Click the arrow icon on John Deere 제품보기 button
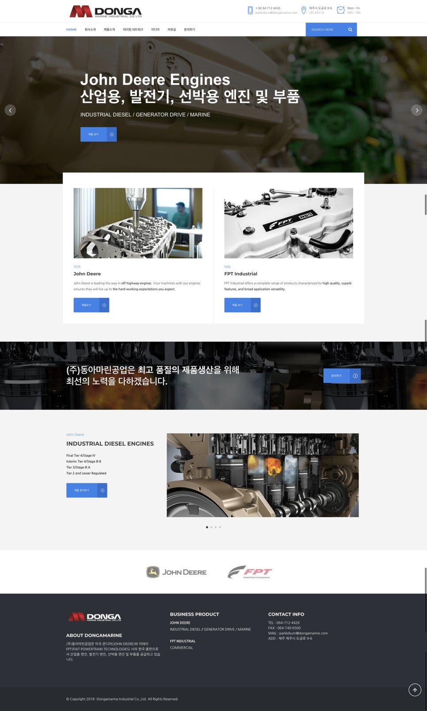Image resolution: width=427 pixels, height=711 pixels. click(104, 305)
